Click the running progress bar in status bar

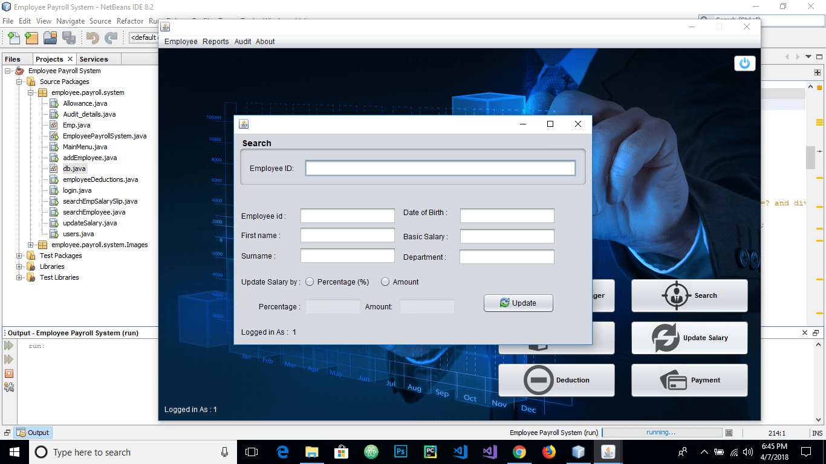point(662,433)
